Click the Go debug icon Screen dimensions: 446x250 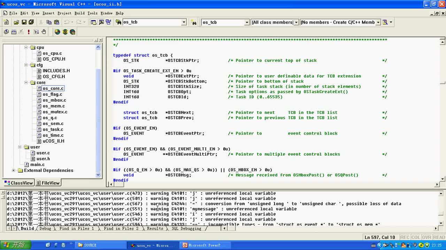(x=36, y=32)
